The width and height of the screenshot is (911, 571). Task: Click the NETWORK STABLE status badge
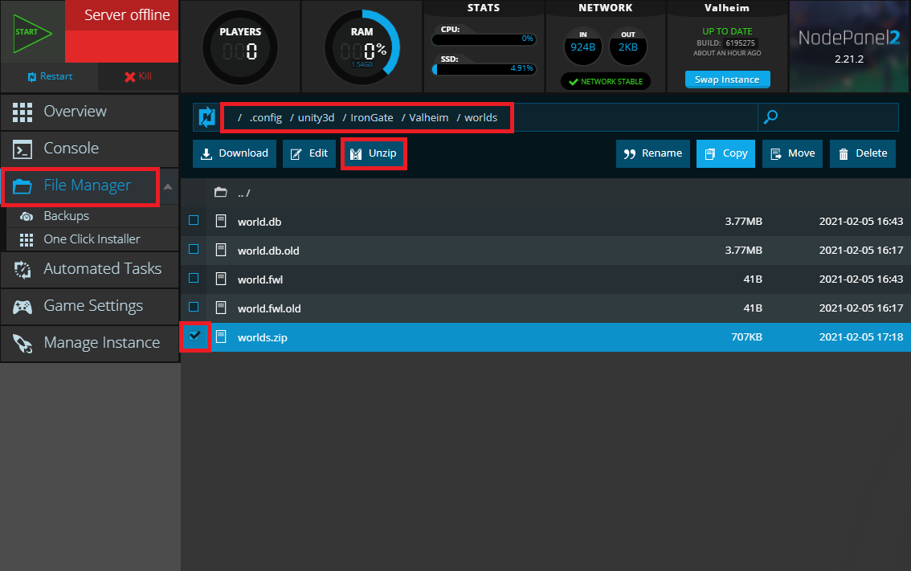point(606,81)
